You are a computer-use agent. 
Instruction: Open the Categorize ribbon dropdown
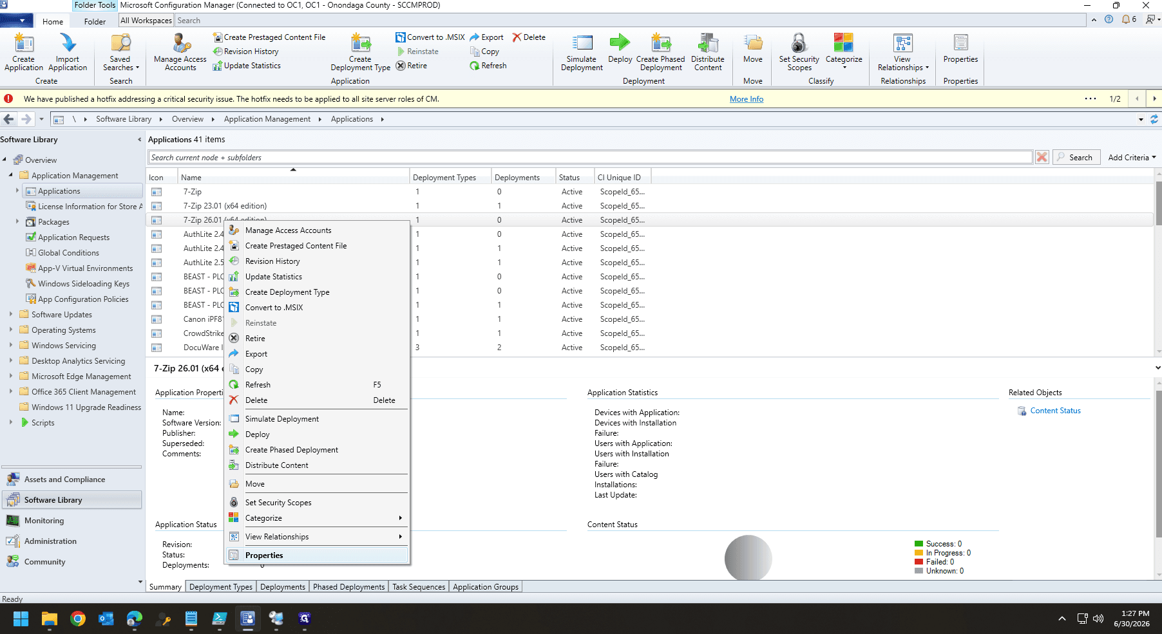coord(843,52)
